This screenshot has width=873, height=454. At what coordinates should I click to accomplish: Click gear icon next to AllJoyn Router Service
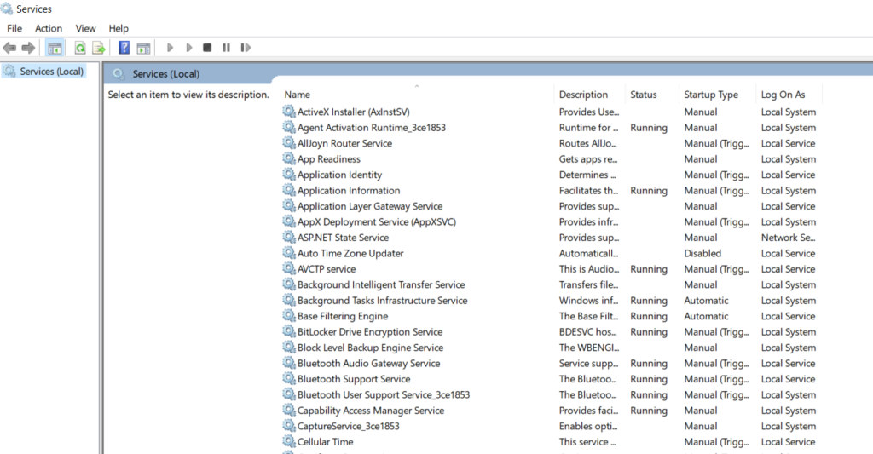[288, 142]
